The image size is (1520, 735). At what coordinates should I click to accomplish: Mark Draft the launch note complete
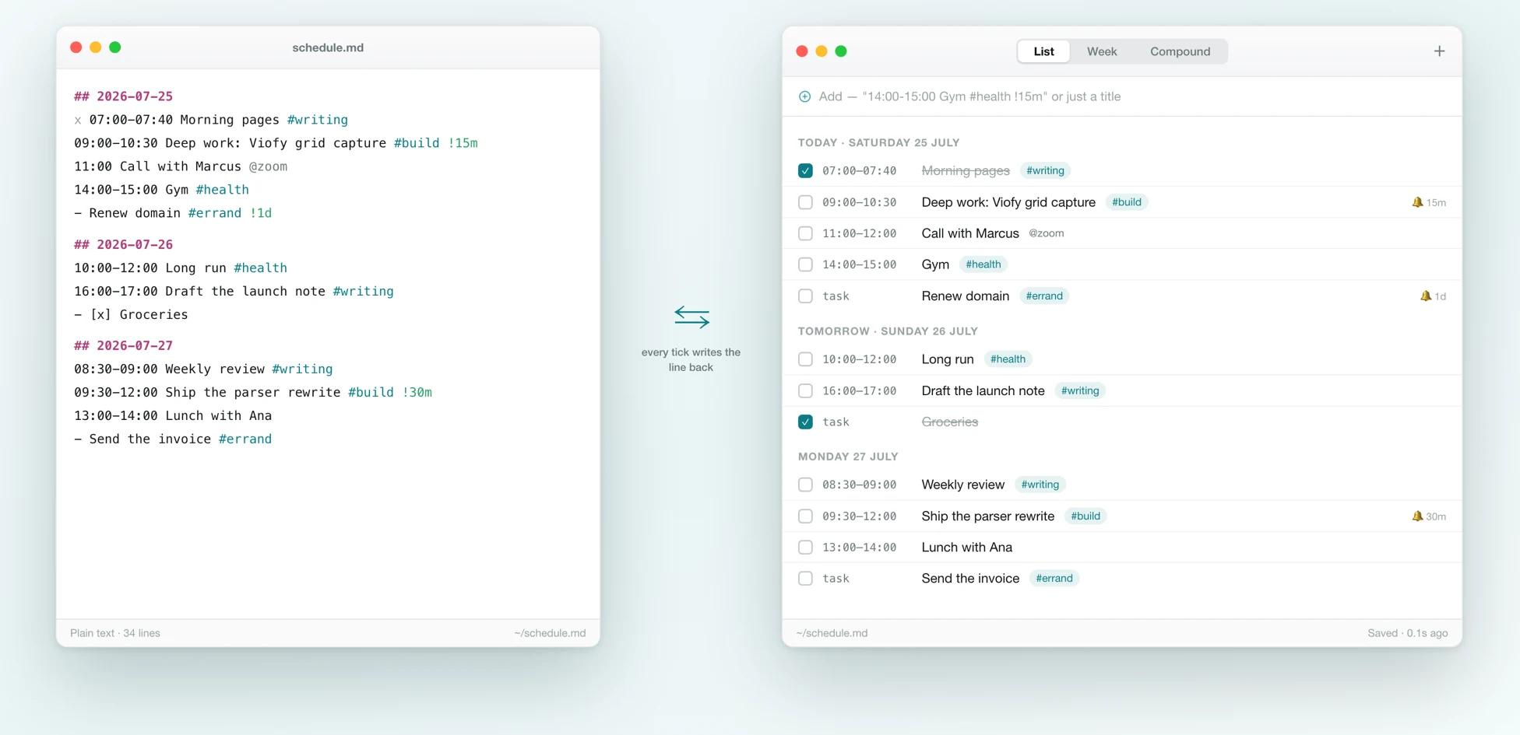click(805, 390)
